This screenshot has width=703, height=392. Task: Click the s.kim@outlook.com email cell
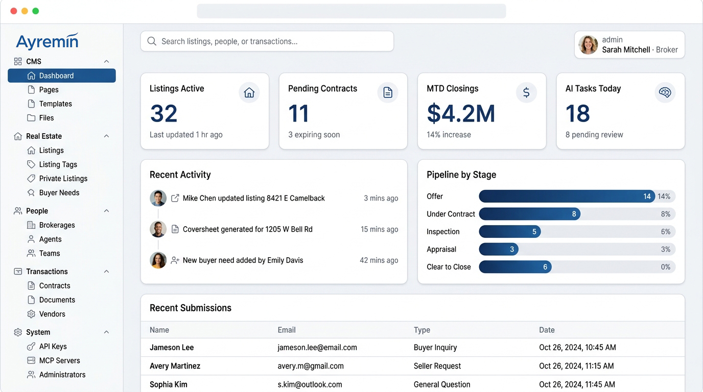(x=310, y=384)
